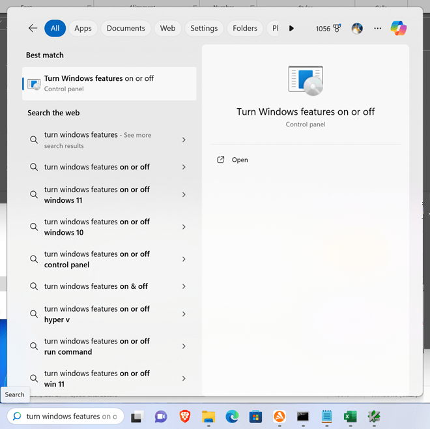Select suggestion ending in 'hyper v'
The width and height of the screenshot is (430, 429).
click(x=97, y=314)
